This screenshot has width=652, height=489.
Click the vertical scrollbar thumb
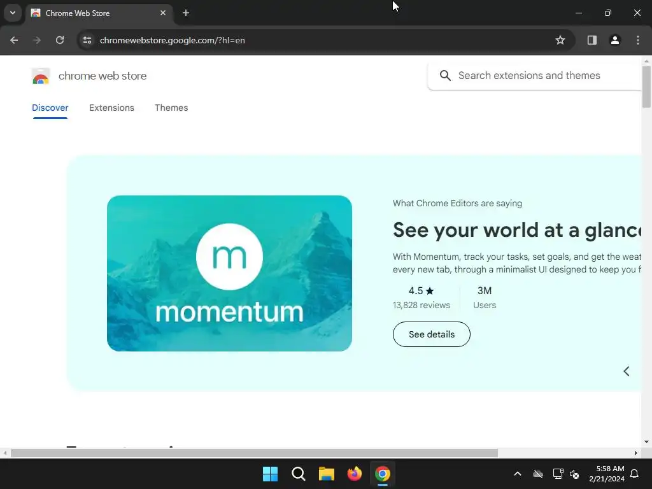coord(646,87)
